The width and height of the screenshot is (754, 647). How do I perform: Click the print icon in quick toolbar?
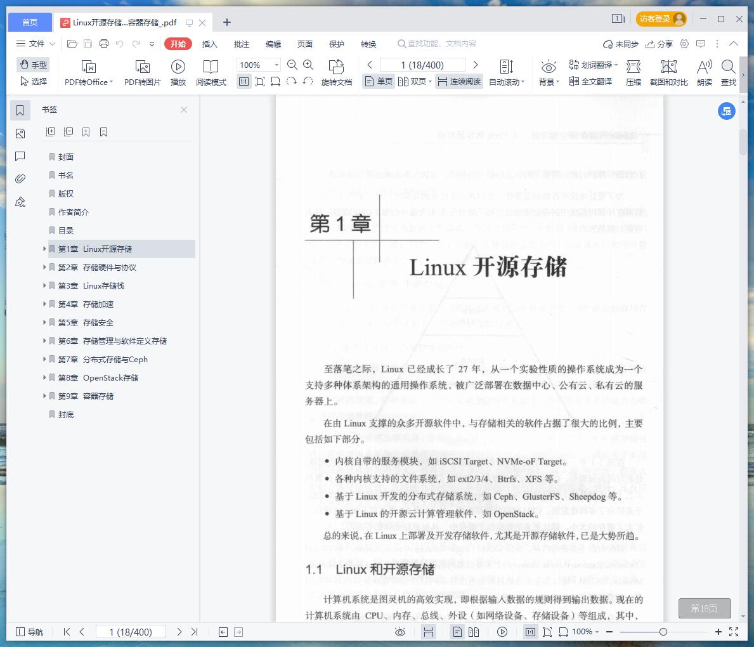104,44
